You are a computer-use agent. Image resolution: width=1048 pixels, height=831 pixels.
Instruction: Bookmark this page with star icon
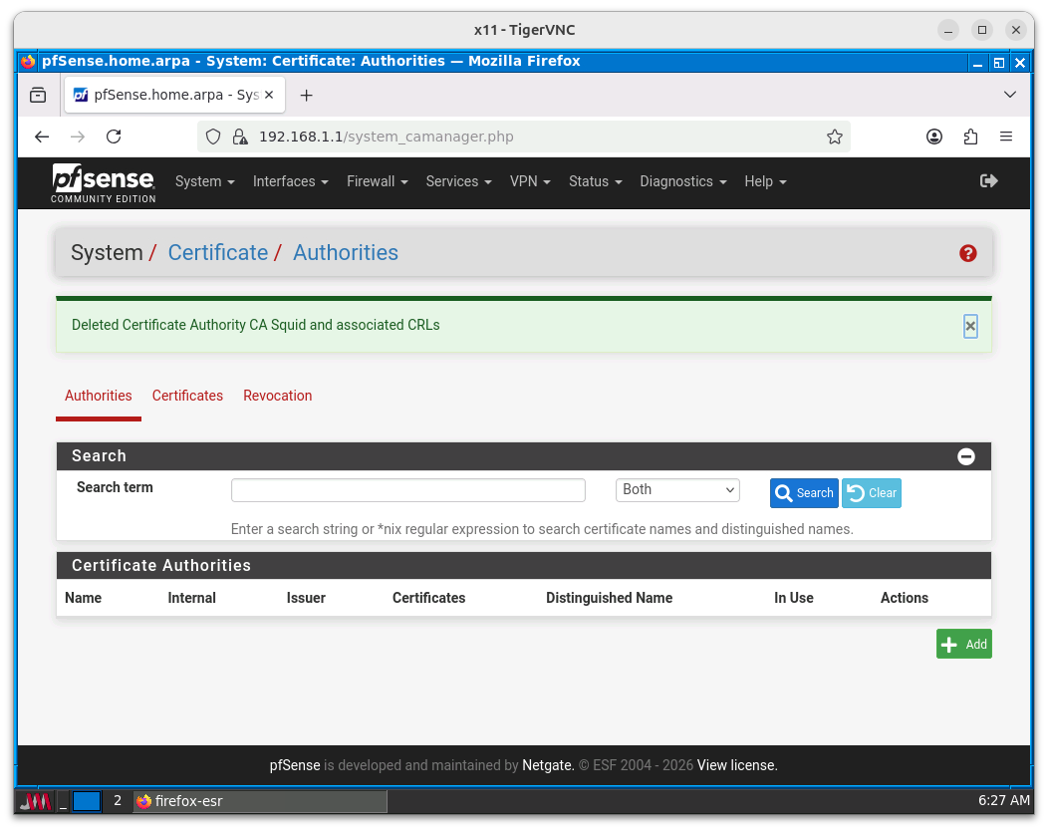pos(834,137)
